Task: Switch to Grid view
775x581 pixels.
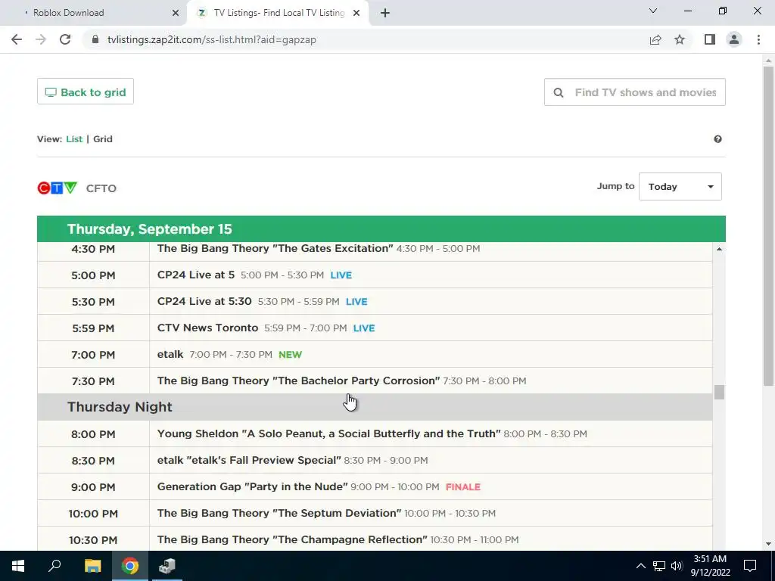Action: pyautogui.click(x=103, y=139)
